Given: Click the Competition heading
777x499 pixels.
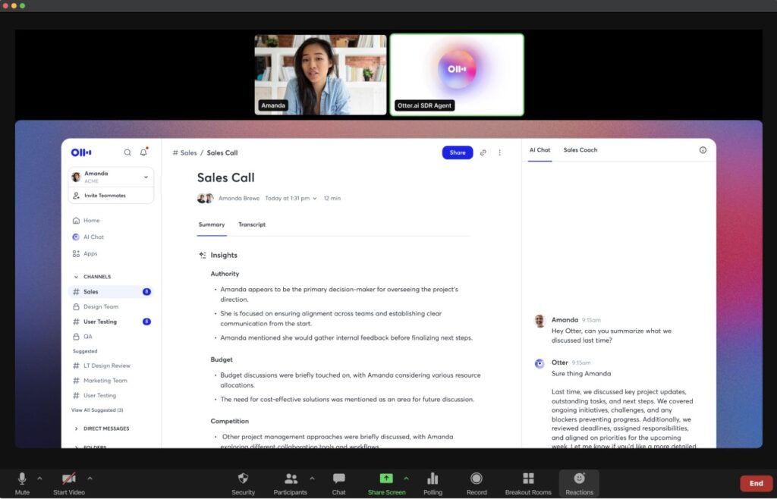Looking at the screenshot, I should 229,422.
